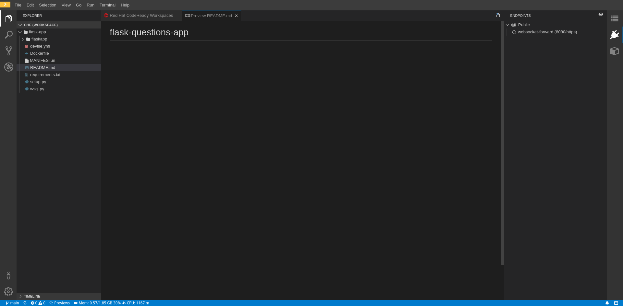Click the main branch indicator in status bar

coord(12,303)
